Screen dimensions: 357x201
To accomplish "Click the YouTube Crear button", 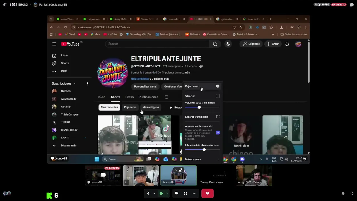I will (x=272, y=44).
